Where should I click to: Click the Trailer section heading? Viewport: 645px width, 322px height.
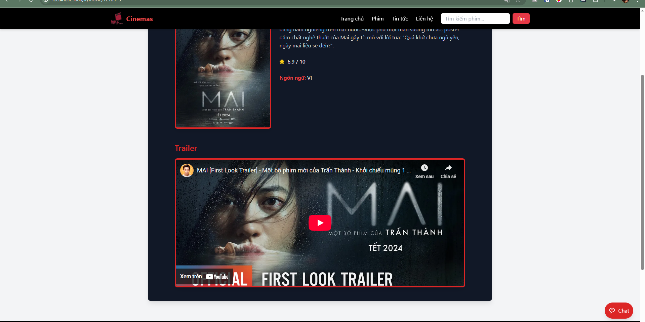coord(186,148)
